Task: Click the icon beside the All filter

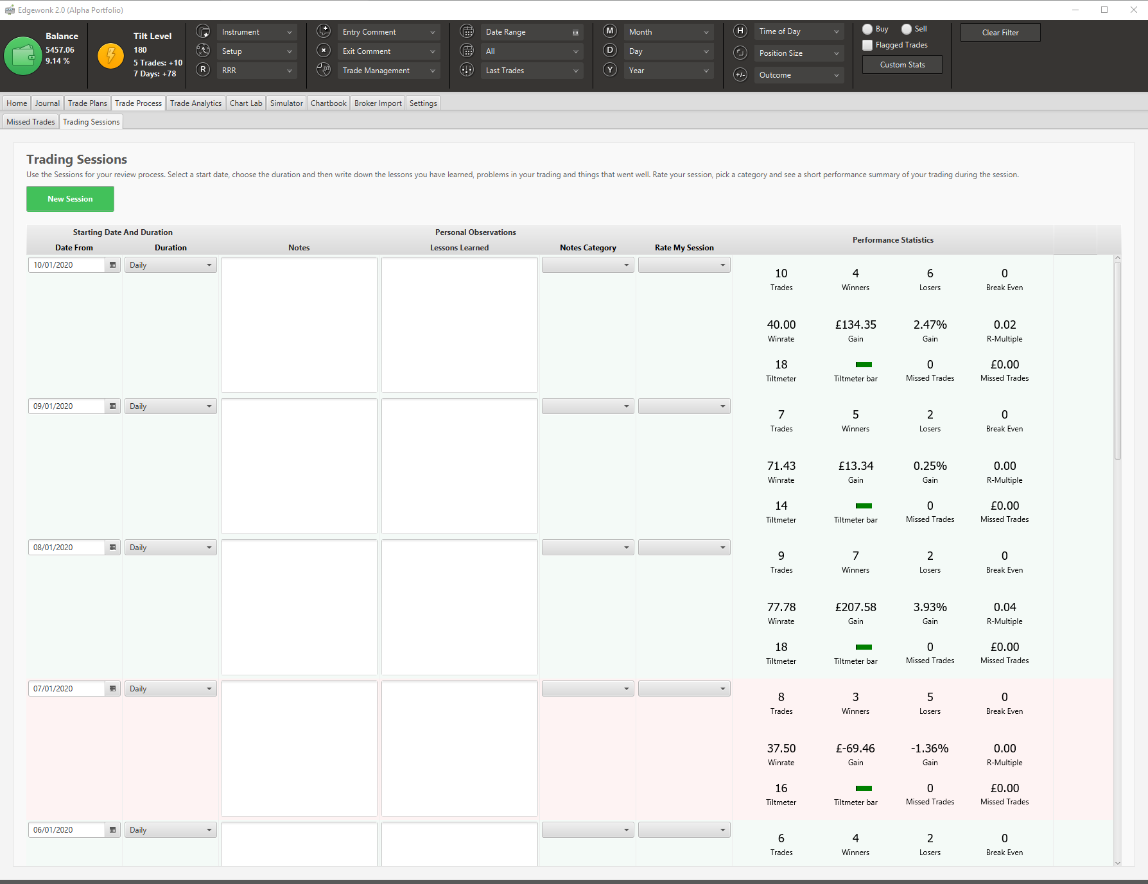Action: [x=467, y=51]
